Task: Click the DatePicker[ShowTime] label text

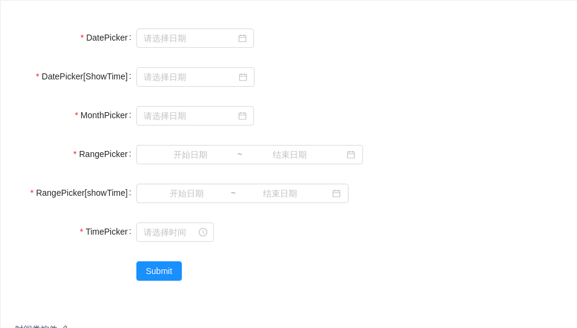Action: pyautogui.click(x=84, y=76)
